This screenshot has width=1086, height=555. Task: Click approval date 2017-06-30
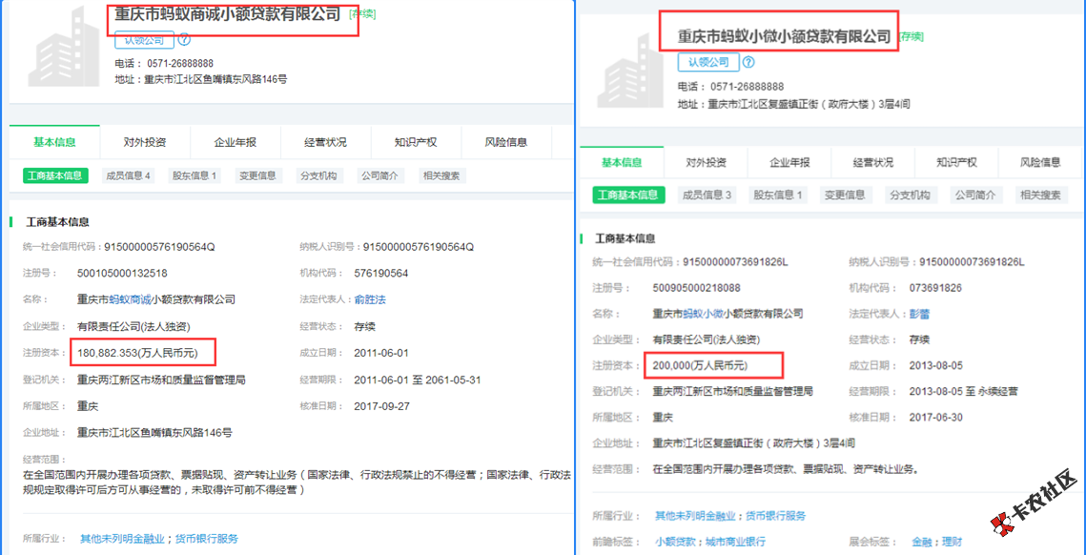click(x=935, y=417)
